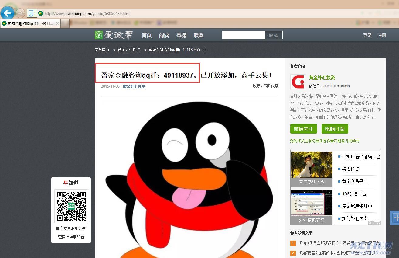Open the 106短信平台 ad link
This screenshot has height=258, width=399.
(x=354, y=194)
